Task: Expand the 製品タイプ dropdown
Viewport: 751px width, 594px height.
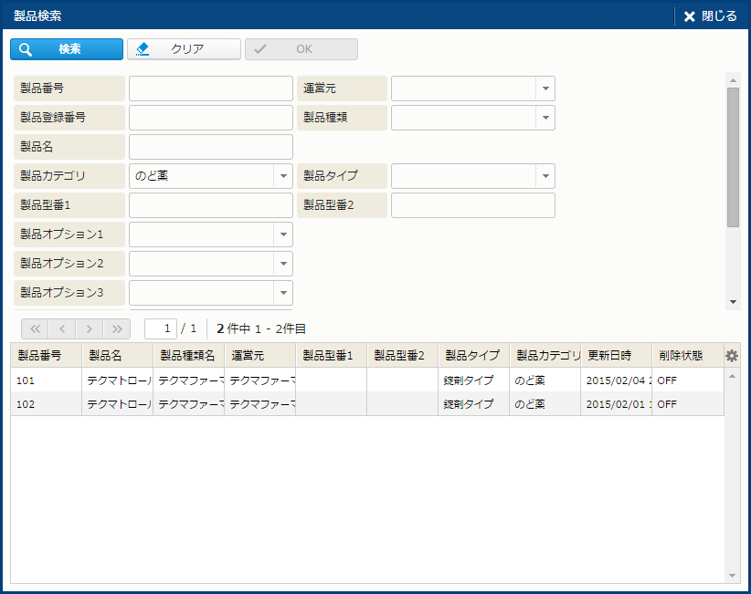Action: click(545, 176)
